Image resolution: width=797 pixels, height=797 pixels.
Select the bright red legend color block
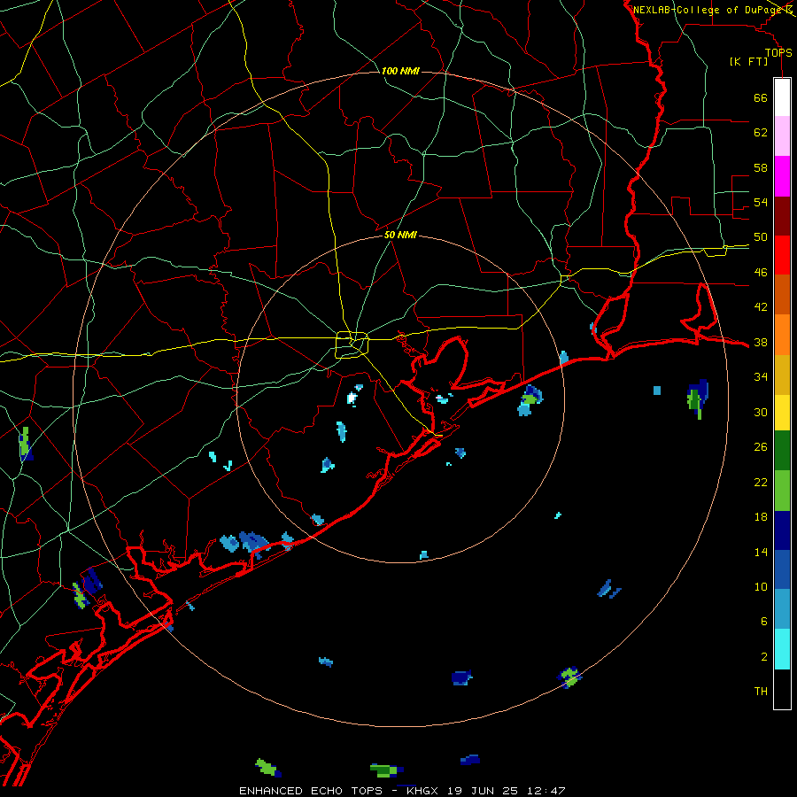(x=782, y=255)
